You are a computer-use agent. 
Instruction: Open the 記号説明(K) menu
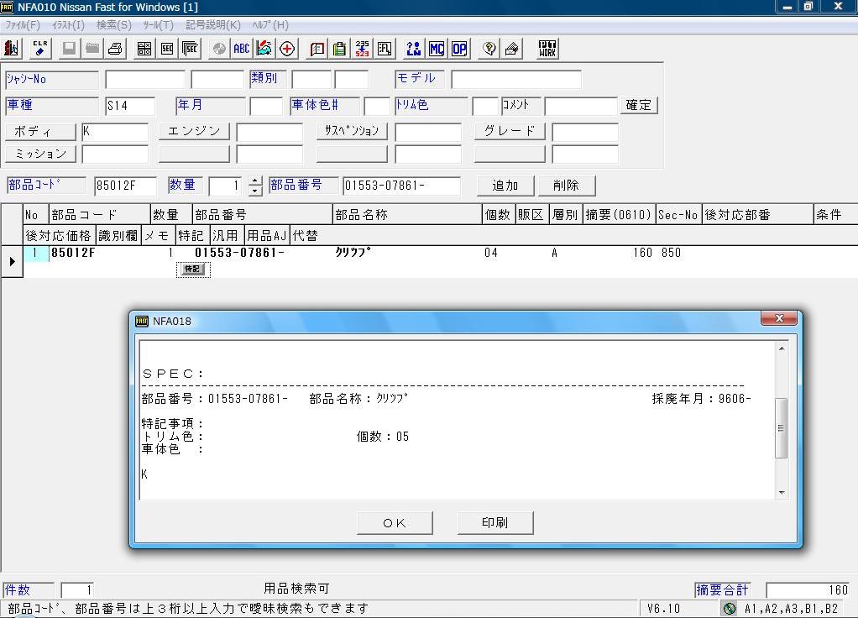point(213,25)
